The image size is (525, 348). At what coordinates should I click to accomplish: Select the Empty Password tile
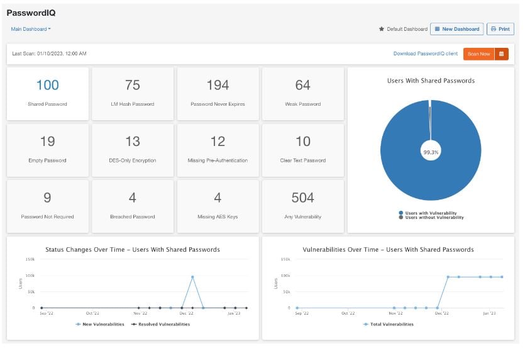click(x=47, y=149)
